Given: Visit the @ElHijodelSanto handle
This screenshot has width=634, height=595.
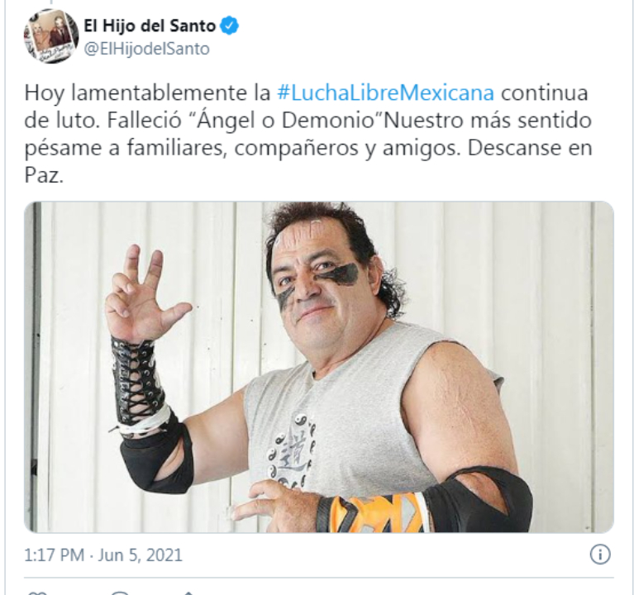Looking at the screenshot, I should (x=147, y=50).
